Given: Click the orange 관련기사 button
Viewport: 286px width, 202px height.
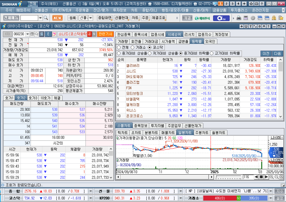Looking at the screenshot, I should point(105,34).
